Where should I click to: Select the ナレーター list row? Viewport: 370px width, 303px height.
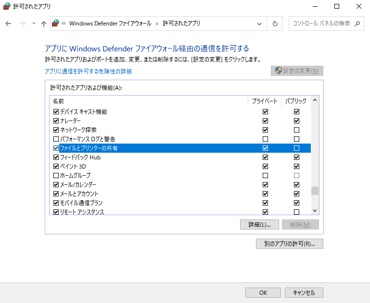pyautogui.click(x=180, y=121)
